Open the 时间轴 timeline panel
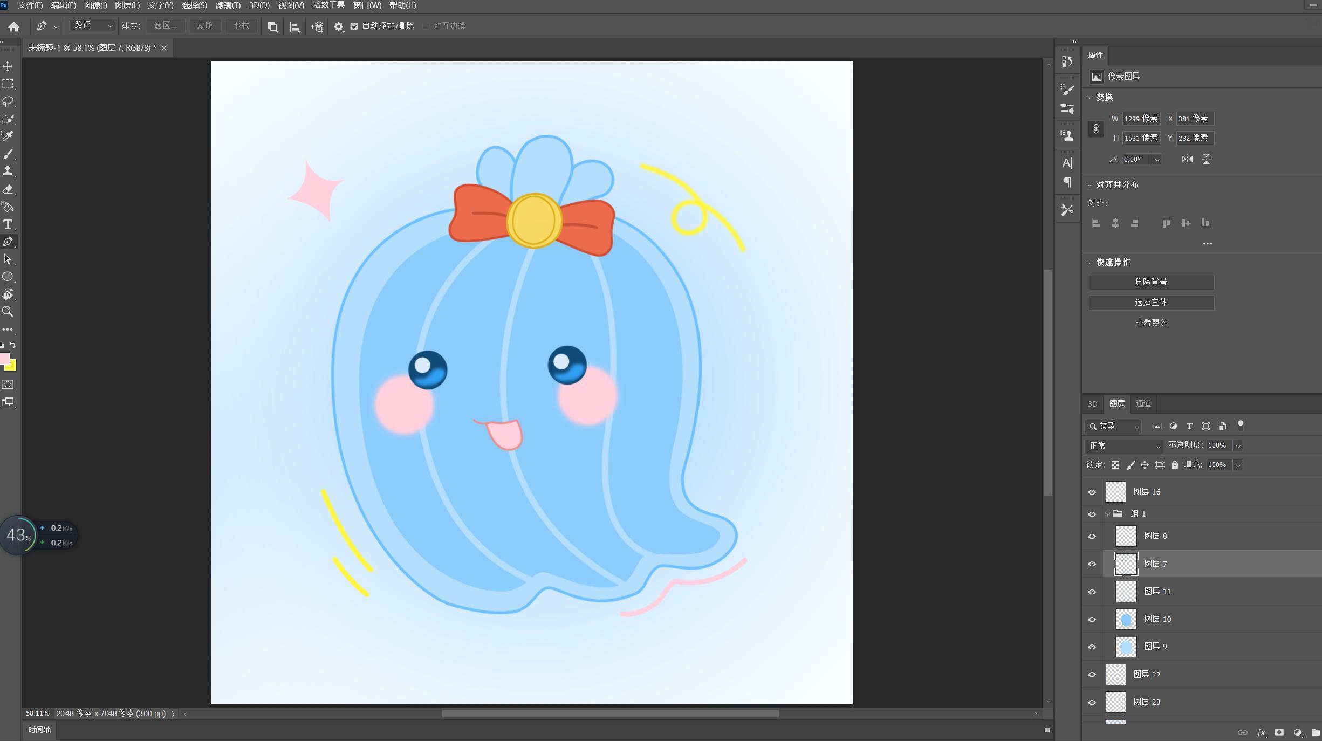The width and height of the screenshot is (1322, 741). click(39, 730)
